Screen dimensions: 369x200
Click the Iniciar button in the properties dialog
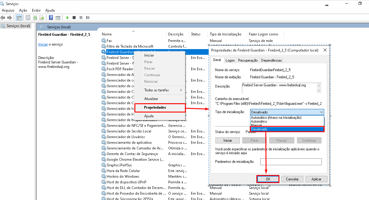228,140
